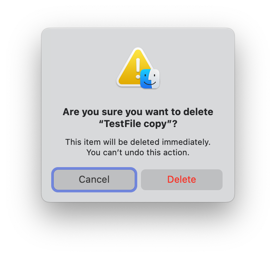Click the "Are you sure" heading text
This screenshot has width=276, height=257.
pyautogui.click(x=138, y=112)
